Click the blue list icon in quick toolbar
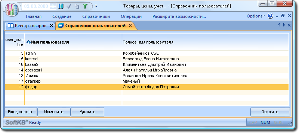 coord(61,6)
